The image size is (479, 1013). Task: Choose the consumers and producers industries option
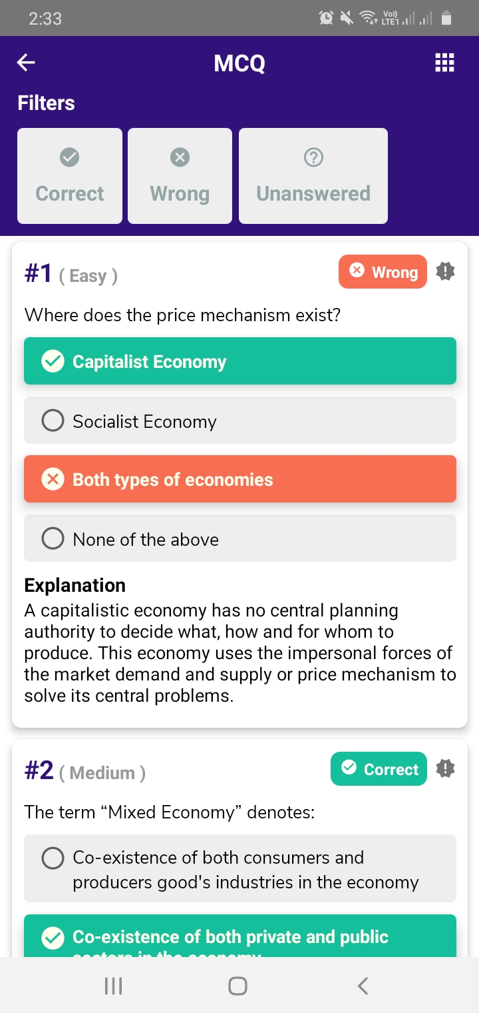coord(239,869)
